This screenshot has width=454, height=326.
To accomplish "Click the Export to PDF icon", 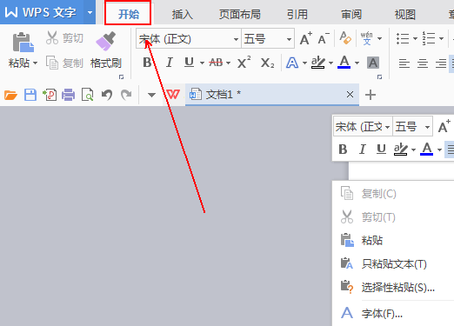I will pyautogui.click(x=50, y=95).
